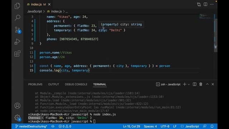Click Ln 15, Col 29 cursor position
Viewport: 229px width, 129px height.
131,126
